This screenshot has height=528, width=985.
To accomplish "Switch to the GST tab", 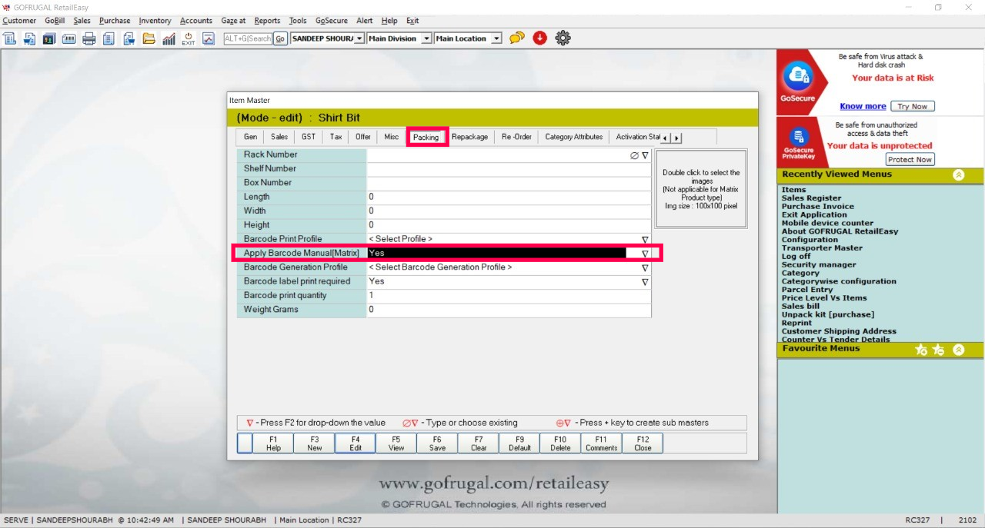I will tap(309, 137).
